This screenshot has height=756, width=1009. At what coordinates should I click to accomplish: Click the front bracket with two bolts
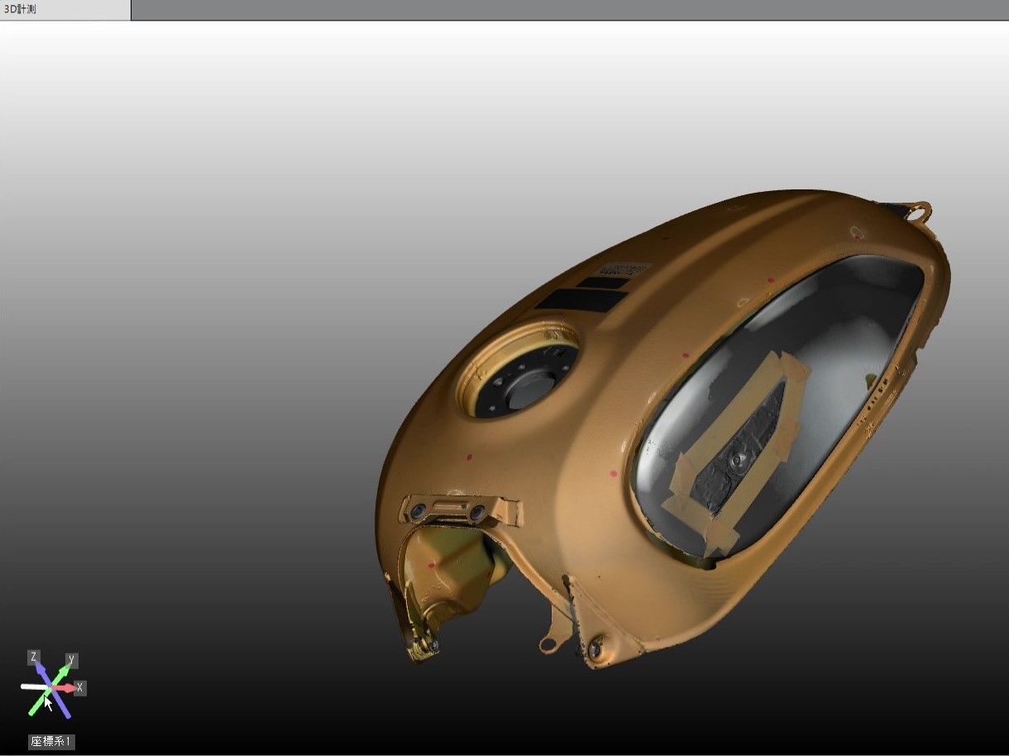click(x=457, y=510)
